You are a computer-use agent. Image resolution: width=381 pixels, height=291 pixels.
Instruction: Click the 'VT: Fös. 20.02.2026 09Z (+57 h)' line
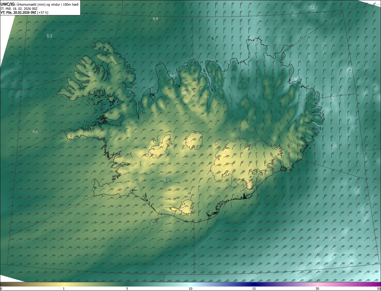24,12
